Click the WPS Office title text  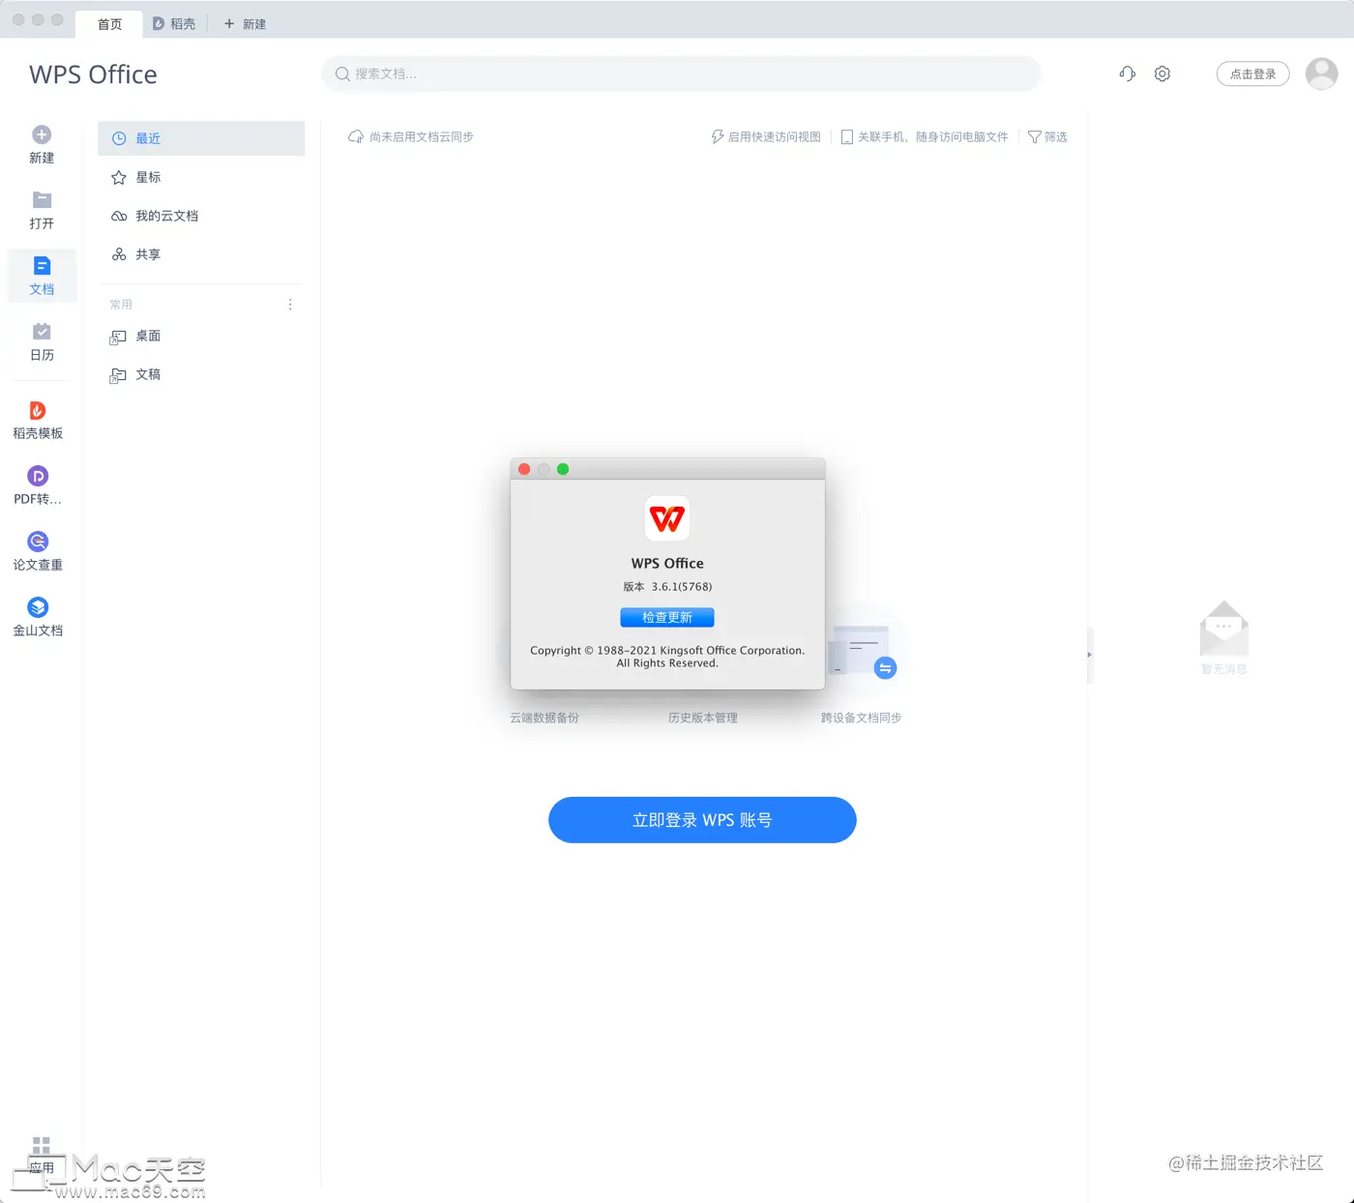tap(93, 74)
